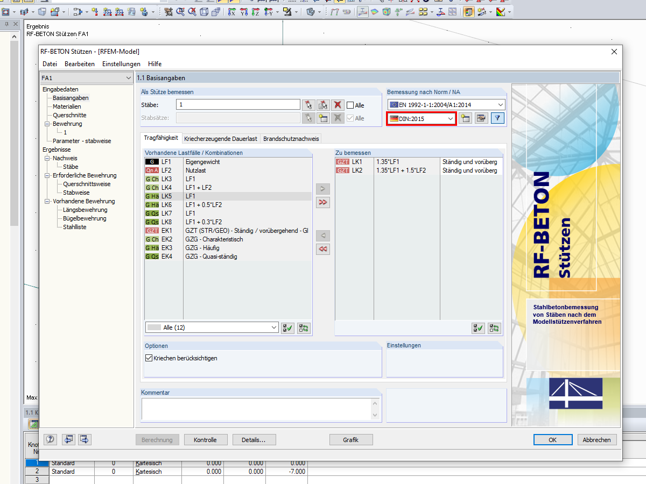Remove all with red double left arrow
646x484 pixels.
323,249
